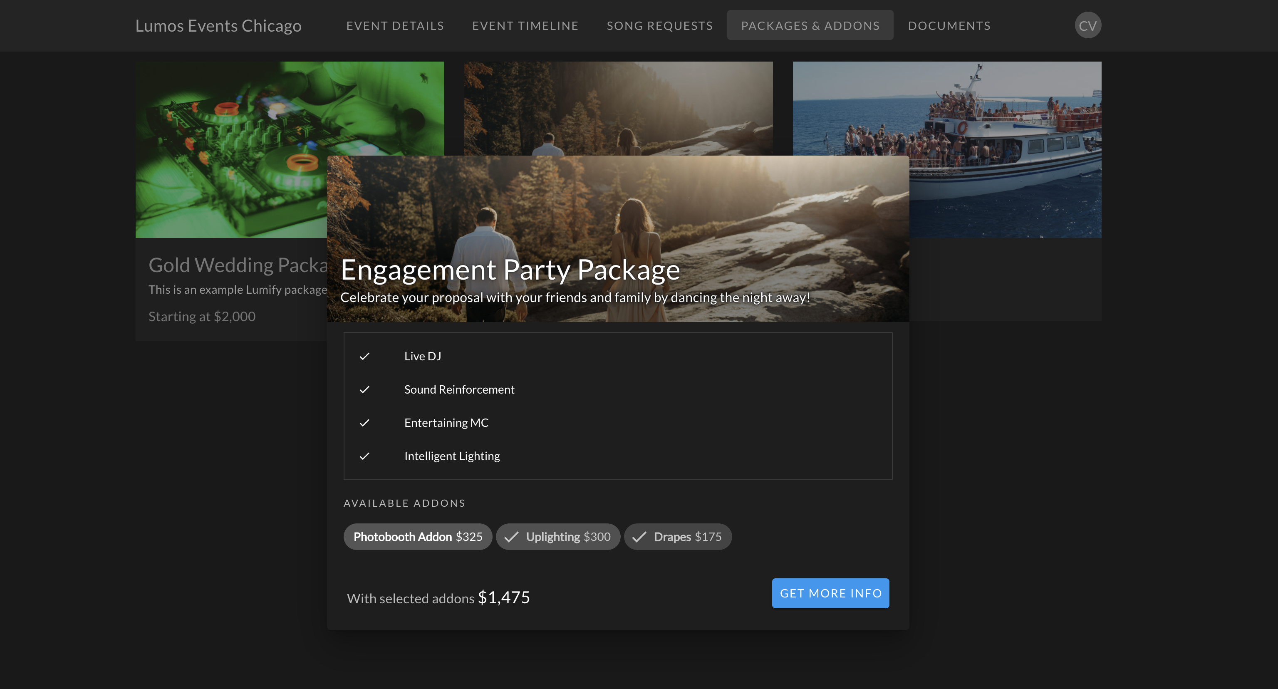Click the 'Available Addons' section heading
The height and width of the screenshot is (689, 1278).
pos(404,503)
